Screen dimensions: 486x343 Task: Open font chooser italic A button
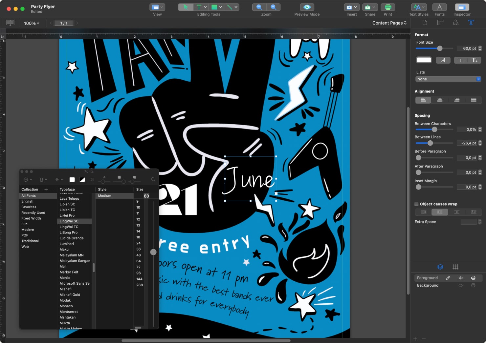pos(443,60)
